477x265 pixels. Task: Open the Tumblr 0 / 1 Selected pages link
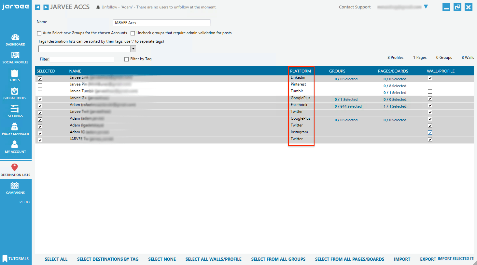point(395,93)
